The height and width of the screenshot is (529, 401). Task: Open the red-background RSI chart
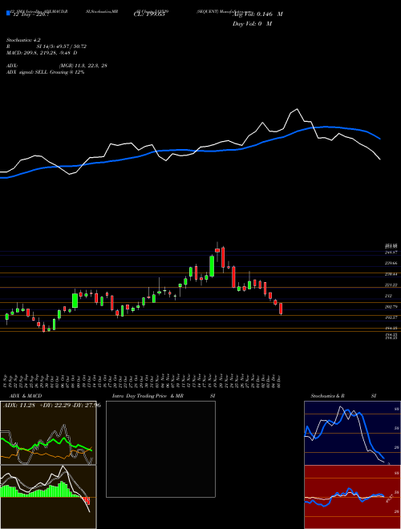tap(352, 497)
